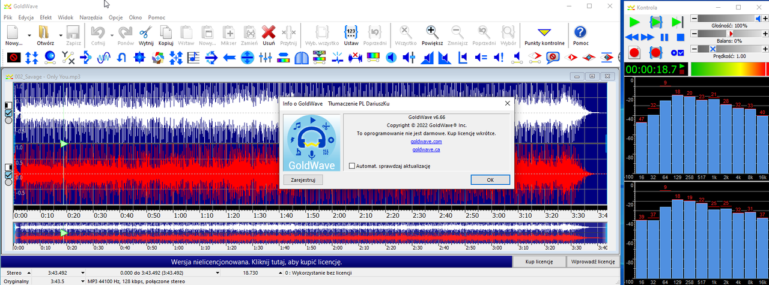
Task: Expand the Nowy dropdown arrow
Action: coord(28,35)
